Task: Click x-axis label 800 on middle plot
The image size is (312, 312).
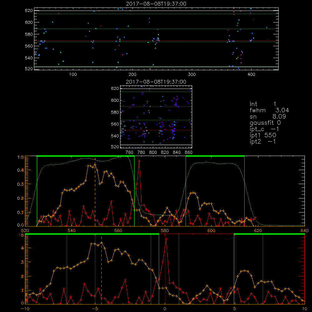Action: coord(153,153)
